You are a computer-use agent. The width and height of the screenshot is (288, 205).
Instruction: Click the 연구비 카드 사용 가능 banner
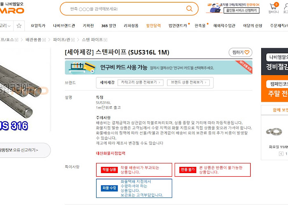tap(158, 68)
